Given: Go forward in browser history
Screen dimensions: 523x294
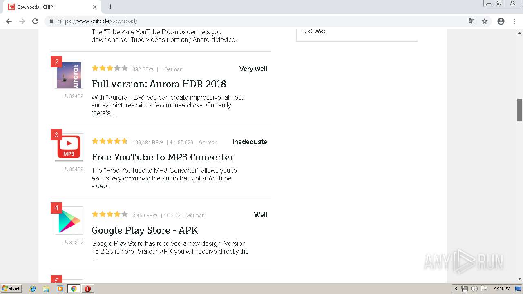Looking at the screenshot, I should [x=22, y=21].
